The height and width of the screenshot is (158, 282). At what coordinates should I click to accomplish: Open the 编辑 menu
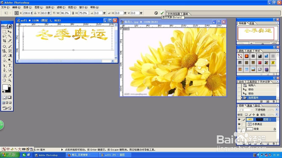(16, 7)
